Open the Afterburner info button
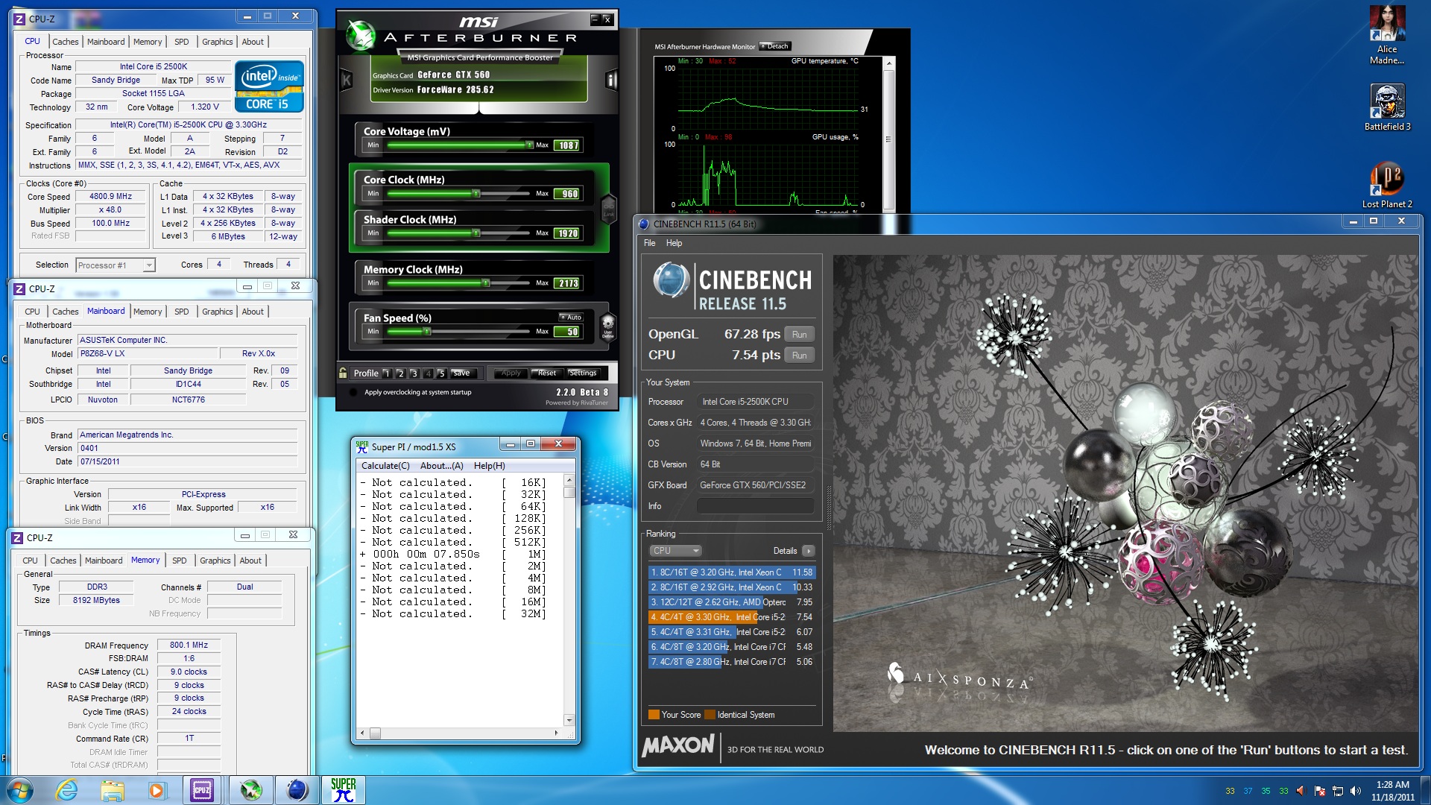This screenshot has width=1431, height=805. tap(611, 80)
